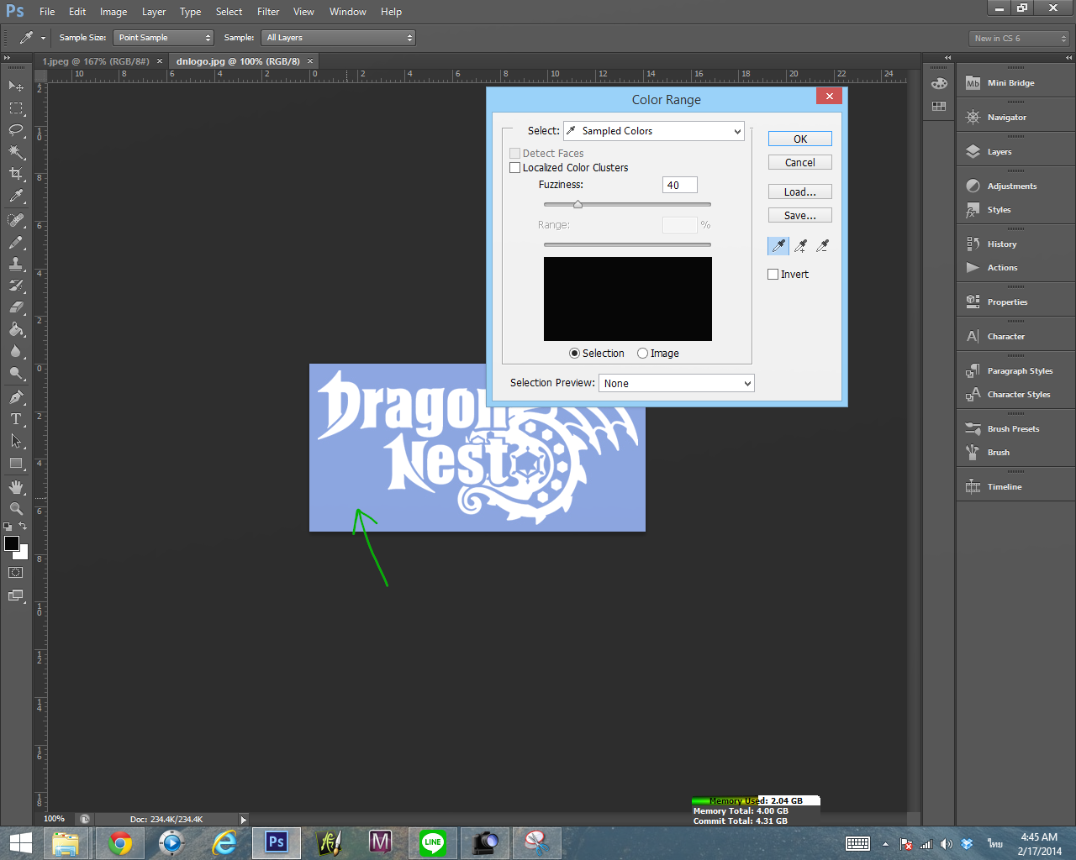Open the Image menu
This screenshot has height=860, width=1076.
click(113, 12)
